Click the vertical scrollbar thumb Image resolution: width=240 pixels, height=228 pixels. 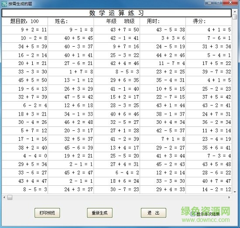point(234,17)
